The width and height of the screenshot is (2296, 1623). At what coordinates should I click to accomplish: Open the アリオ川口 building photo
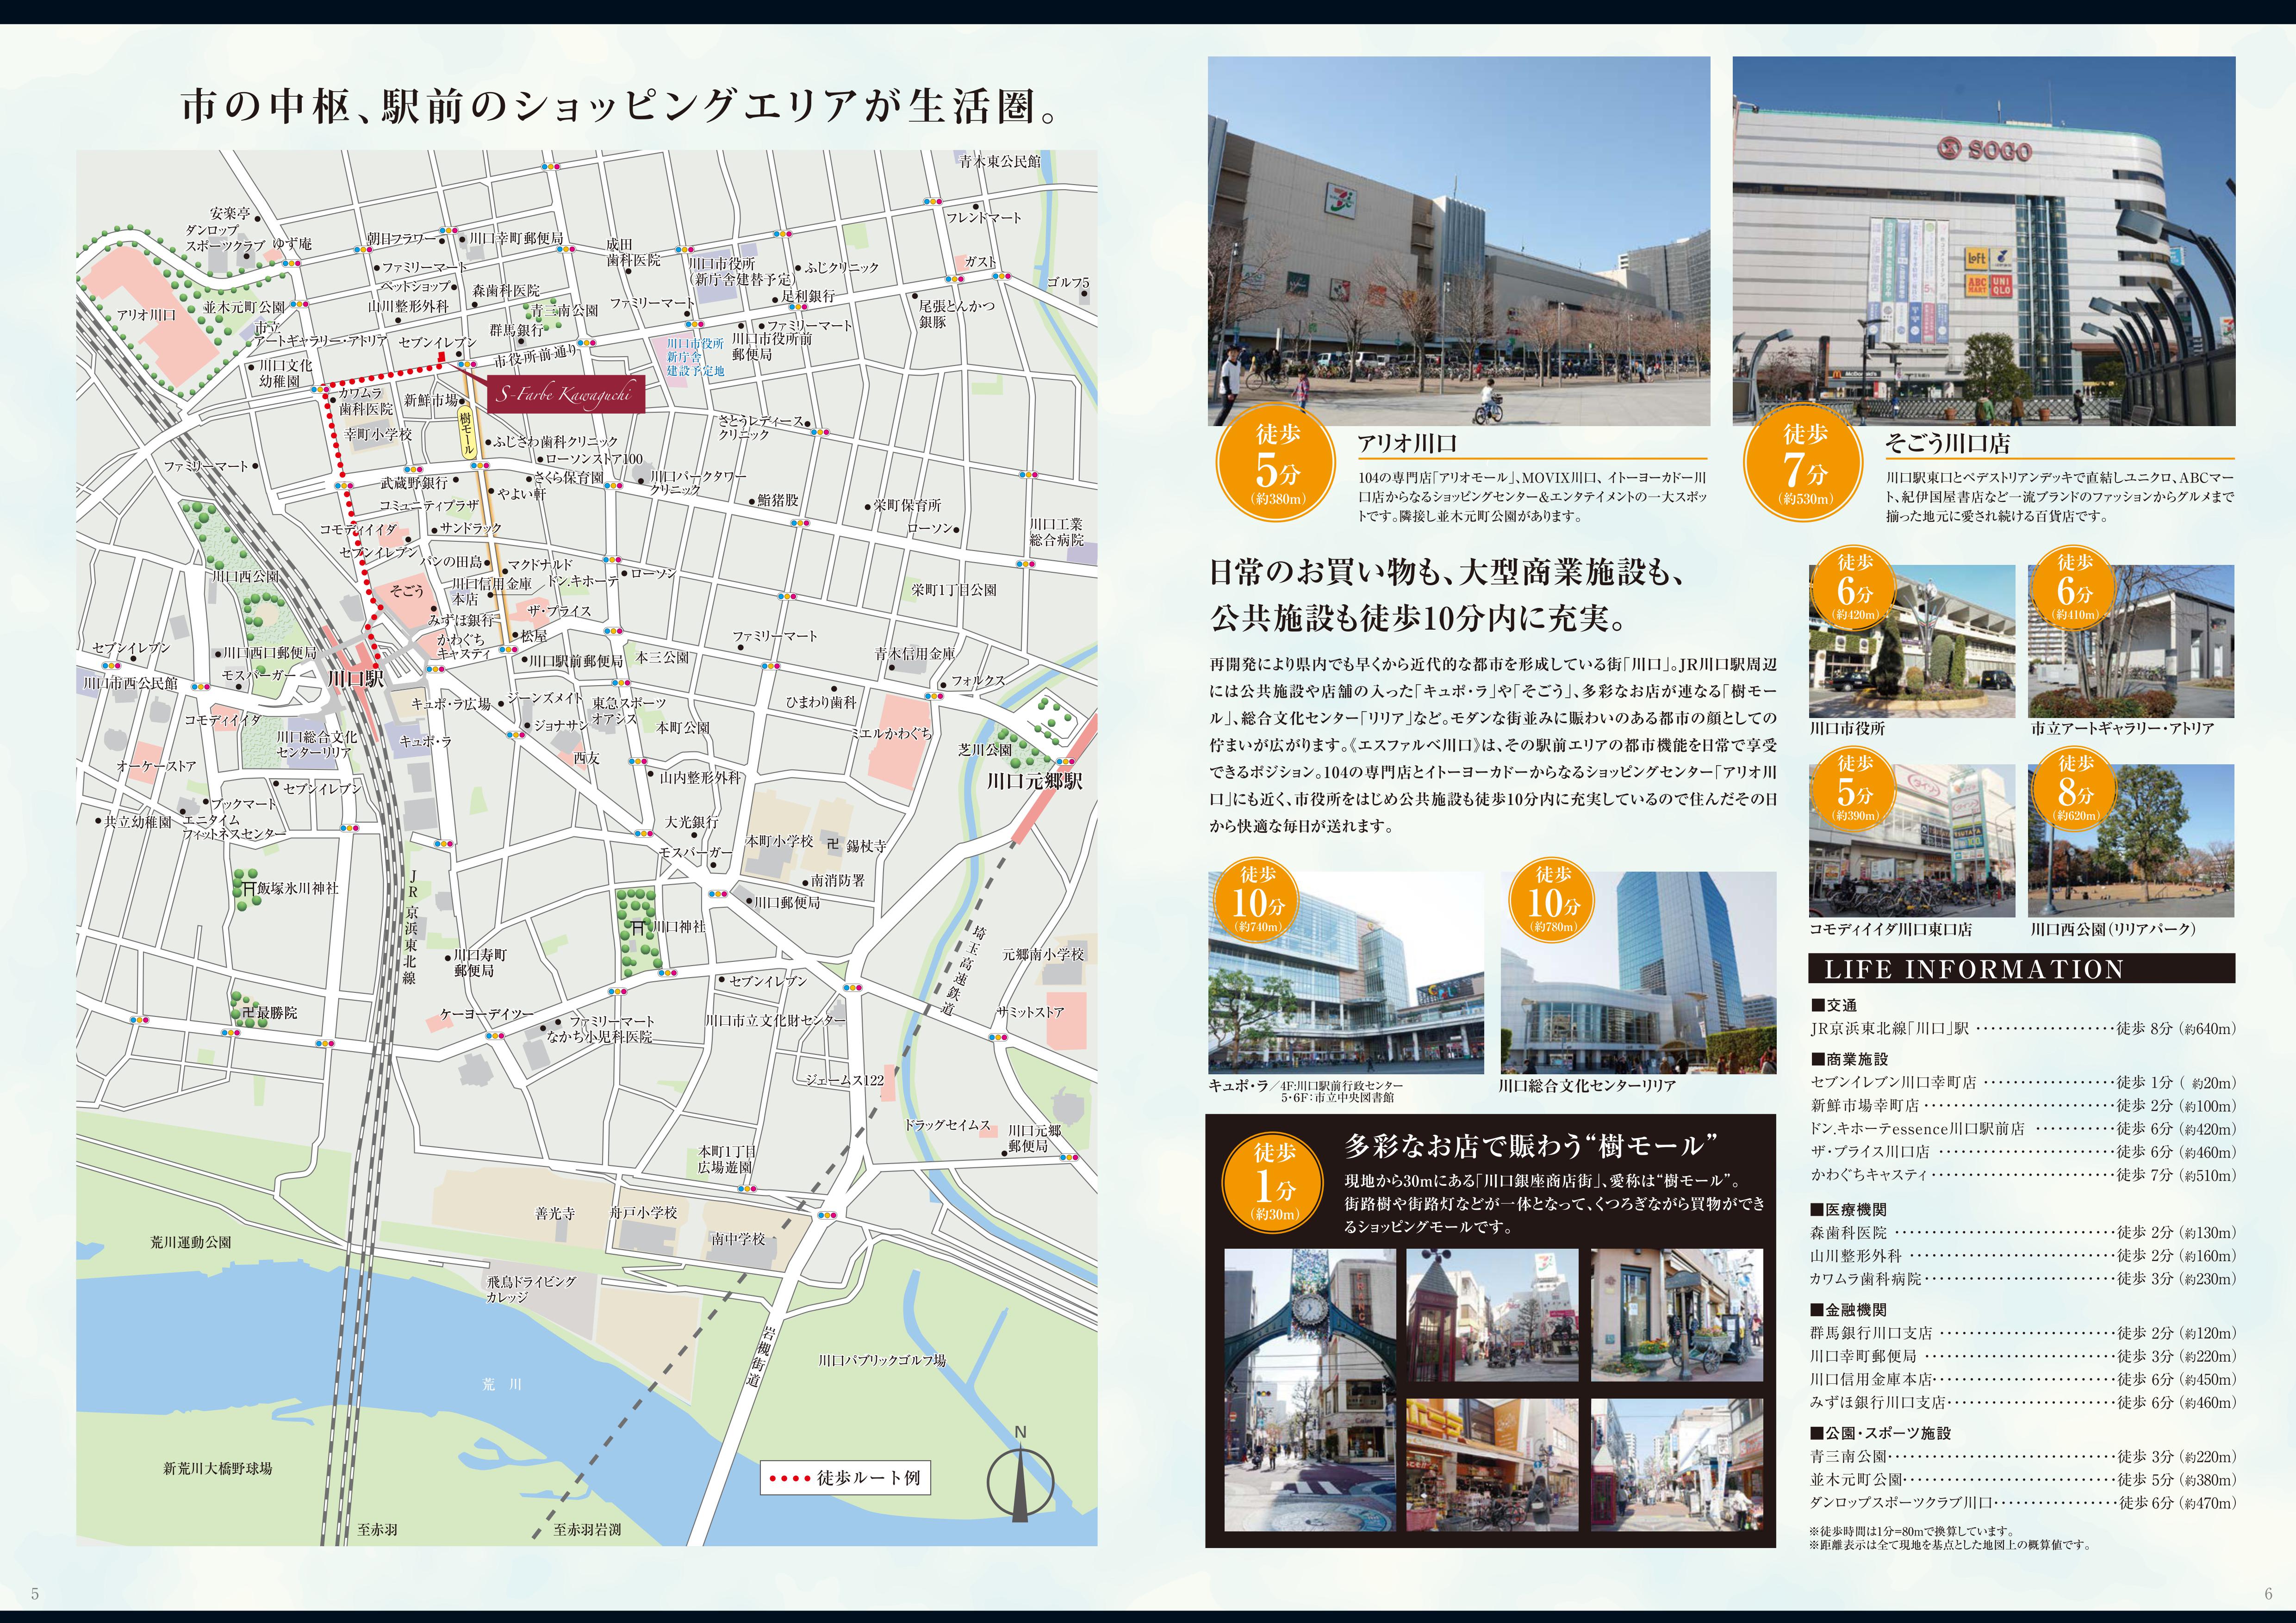tap(1459, 241)
